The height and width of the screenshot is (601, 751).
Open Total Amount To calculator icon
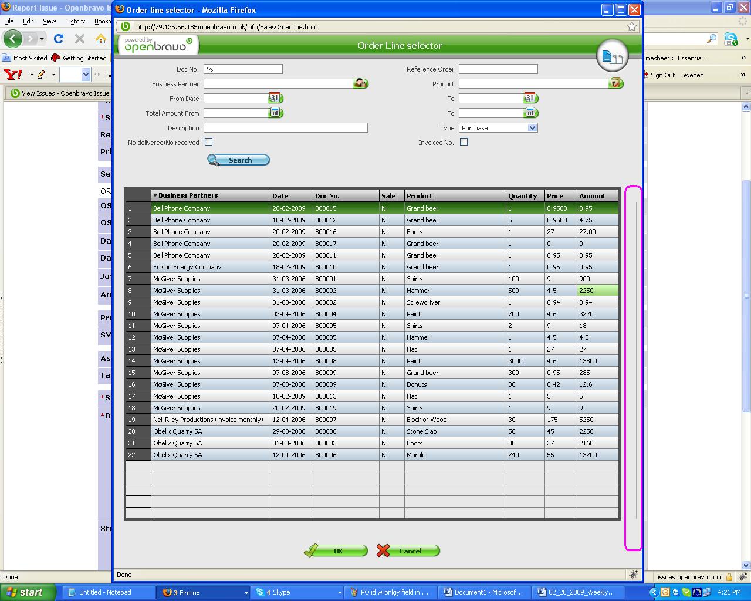[x=530, y=113]
